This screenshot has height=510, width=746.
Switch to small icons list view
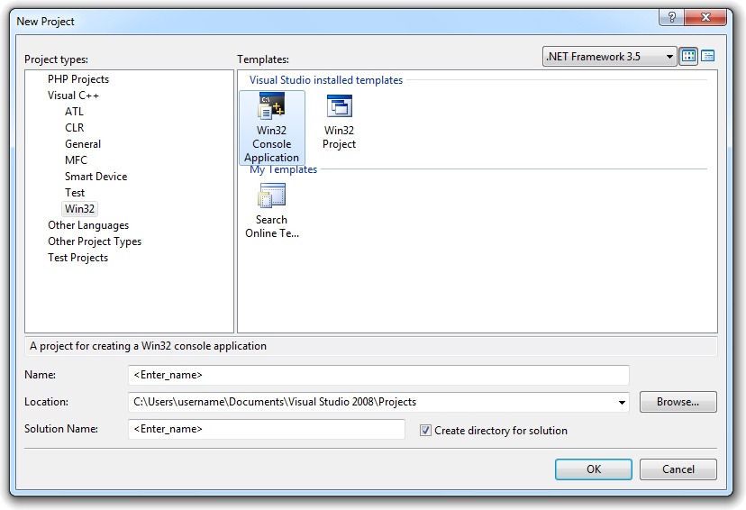(x=707, y=56)
